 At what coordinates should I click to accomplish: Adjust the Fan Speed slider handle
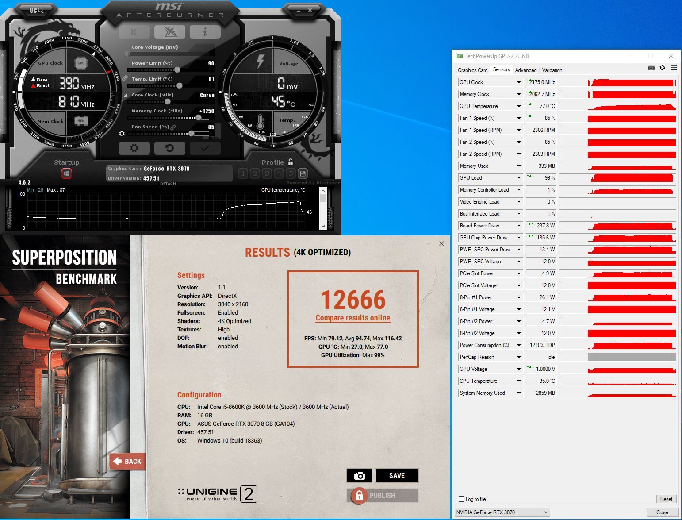click(x=192, y=134)
